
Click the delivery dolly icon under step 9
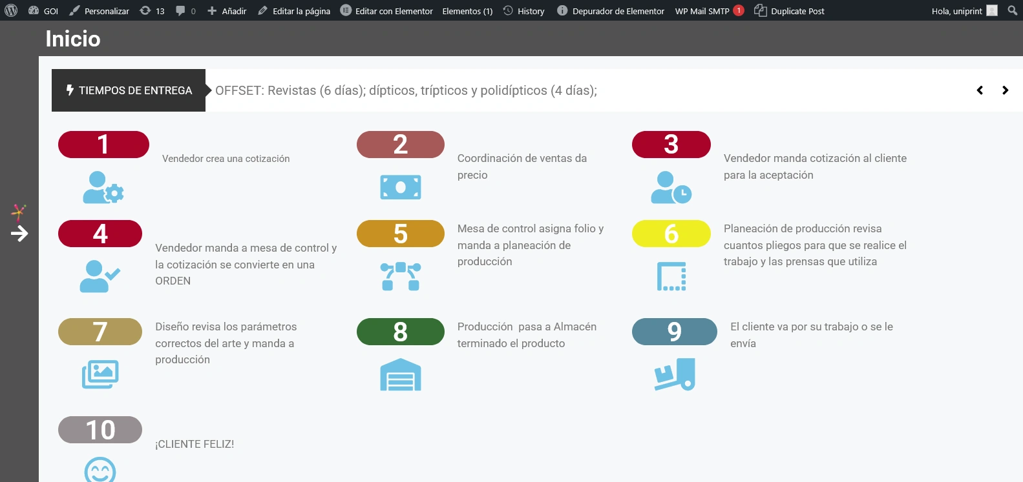pyautogui.click(x=674, y=374)
